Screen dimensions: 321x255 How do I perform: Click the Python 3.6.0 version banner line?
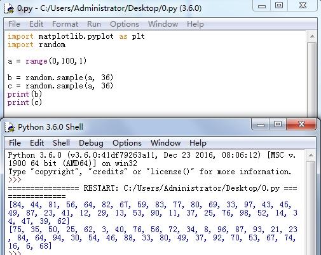click(x=152, y=155)
